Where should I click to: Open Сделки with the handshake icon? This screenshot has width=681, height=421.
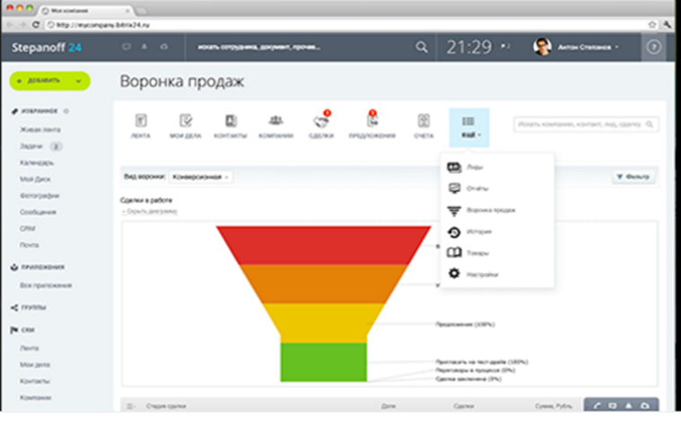pyautogui.click(x=321, y=126)
